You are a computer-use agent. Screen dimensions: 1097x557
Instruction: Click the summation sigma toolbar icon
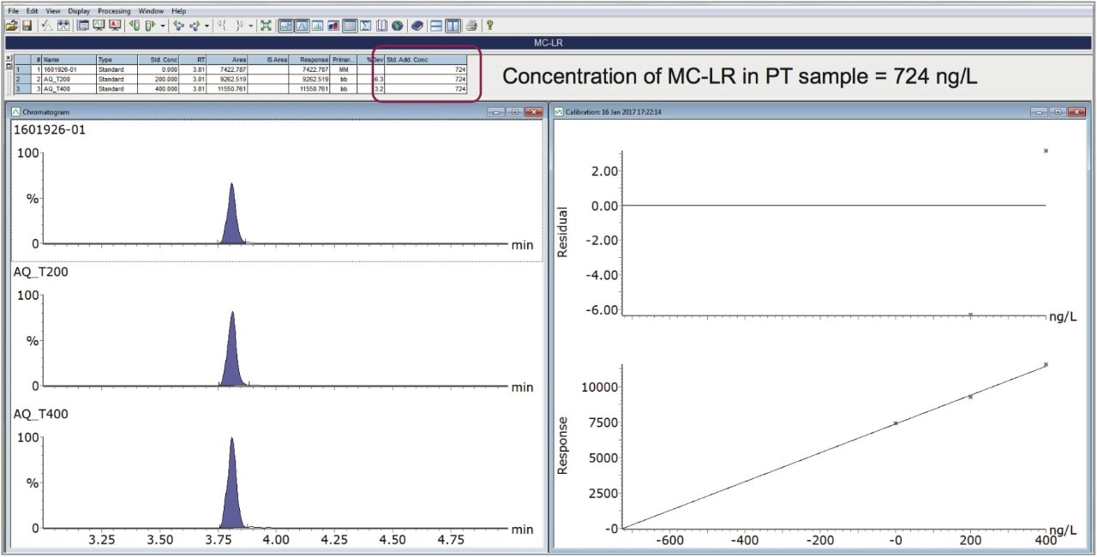366,26
